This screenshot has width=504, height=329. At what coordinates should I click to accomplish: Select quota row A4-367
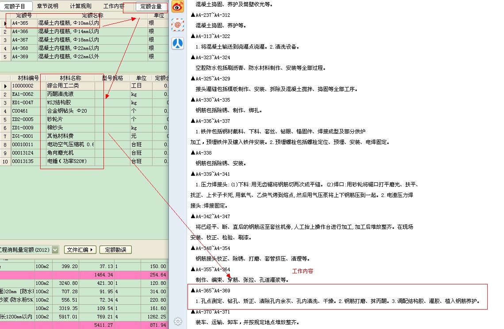(x=84, y=40)
